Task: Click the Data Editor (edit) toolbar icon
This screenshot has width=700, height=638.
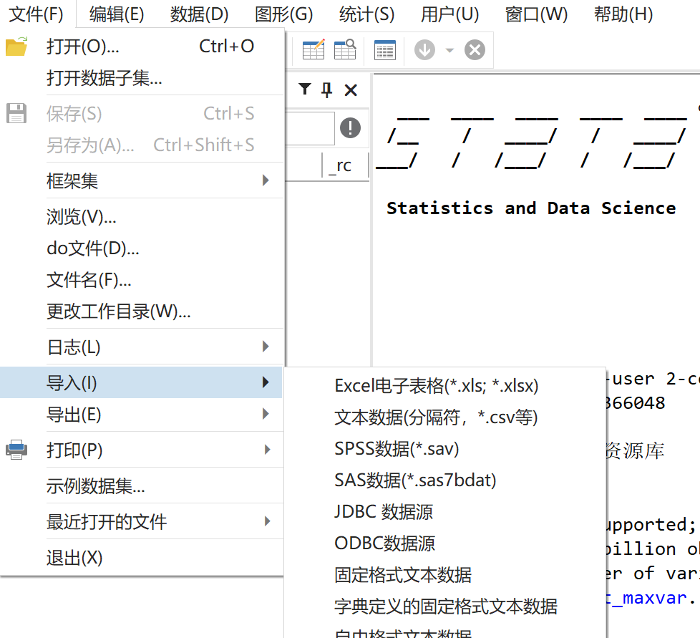Action: 313,49
